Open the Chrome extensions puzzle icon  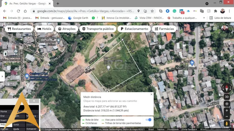pos(216,11)
